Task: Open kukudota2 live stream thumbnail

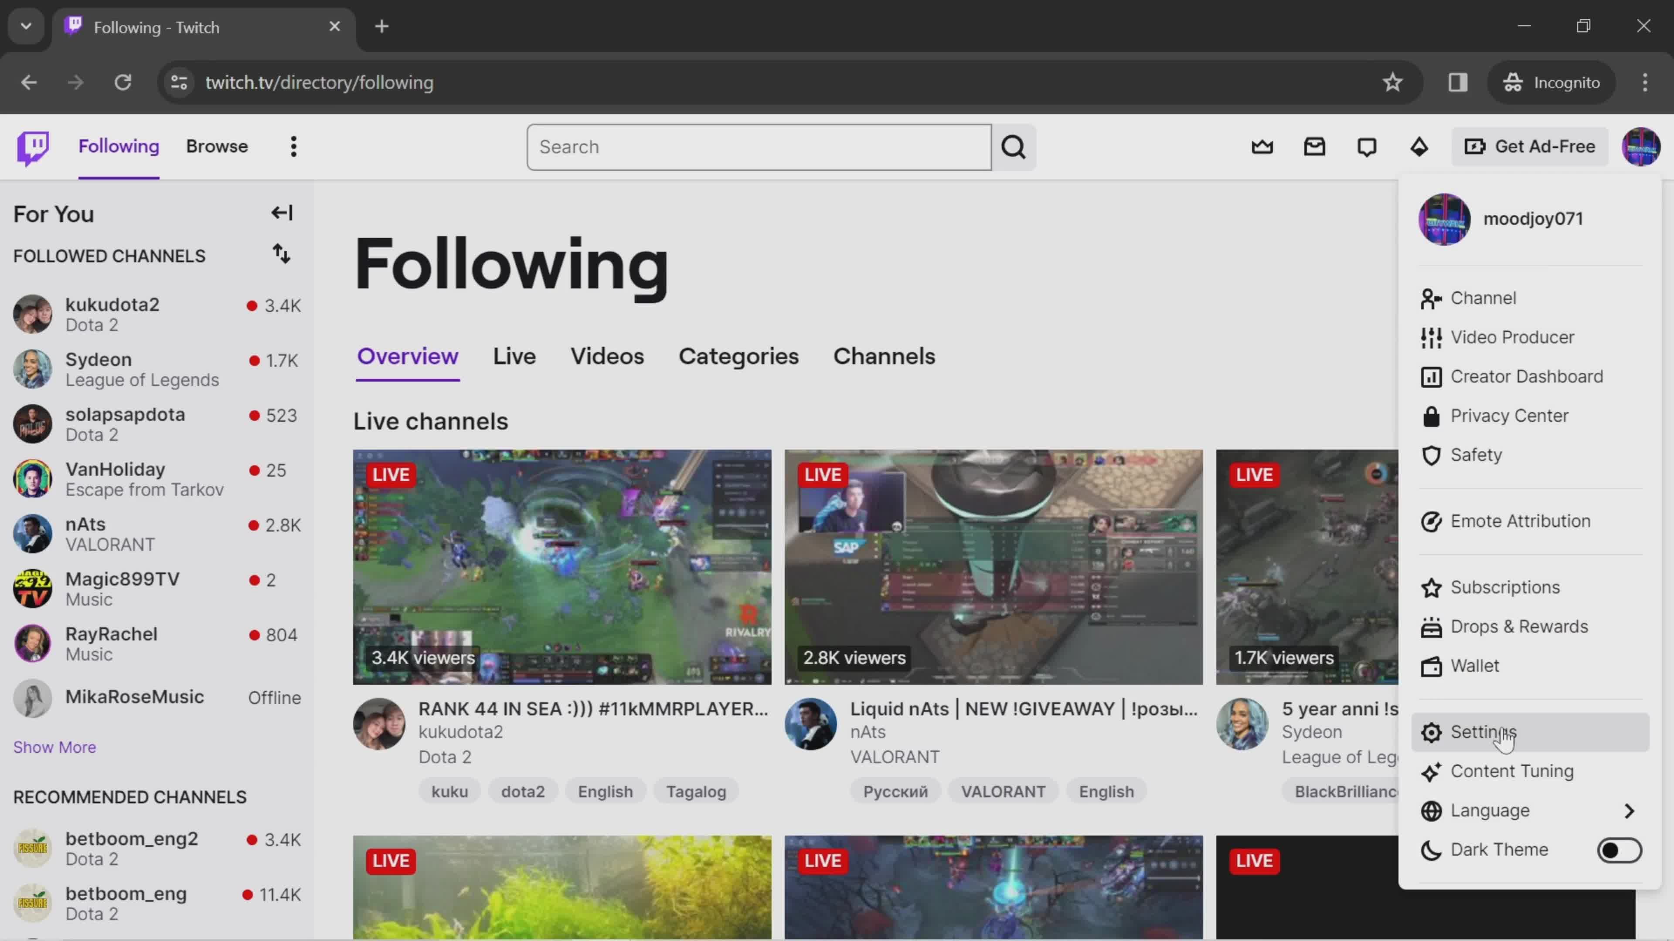Action: pyautogui.click(x=562, y=567)
